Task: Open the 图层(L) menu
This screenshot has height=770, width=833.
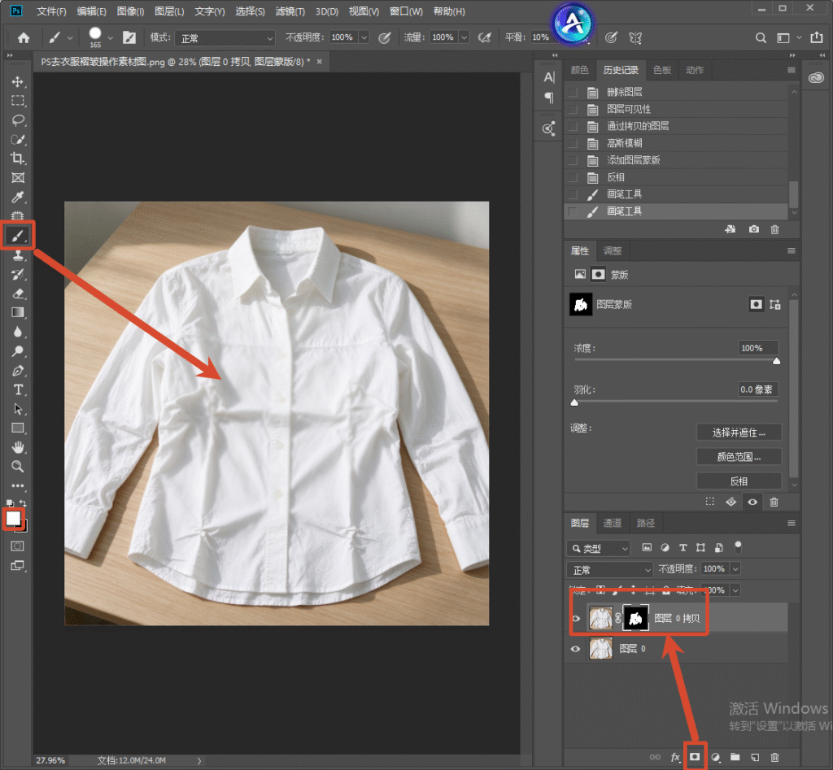Action: (169, 11)
